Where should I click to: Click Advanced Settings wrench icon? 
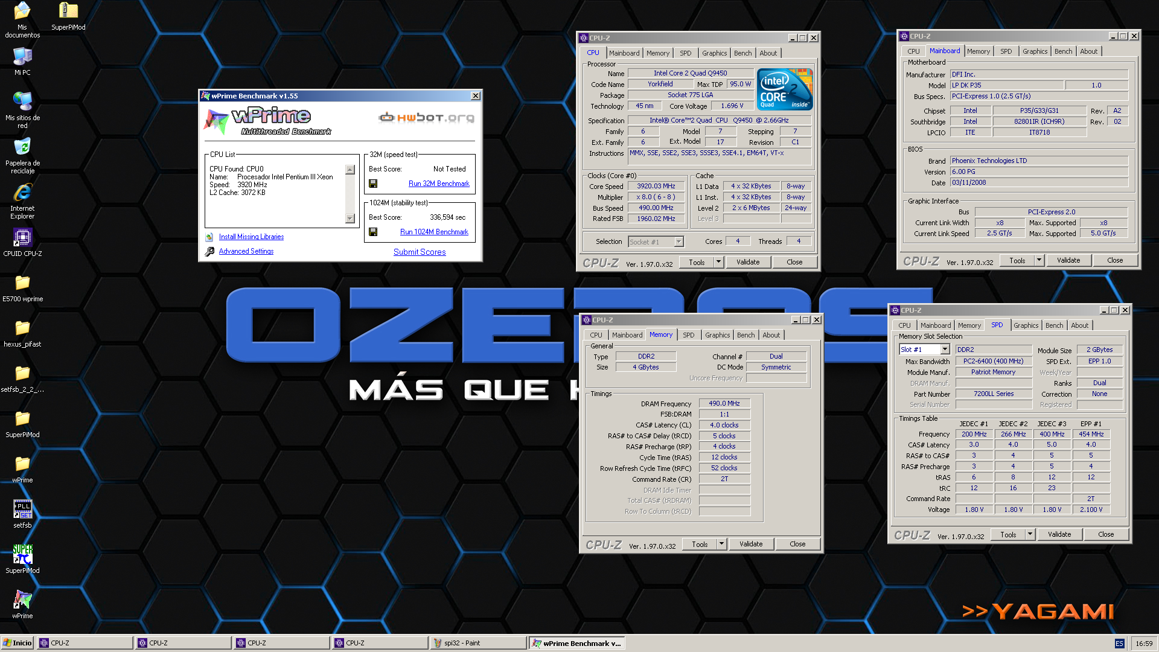[209, 252]
